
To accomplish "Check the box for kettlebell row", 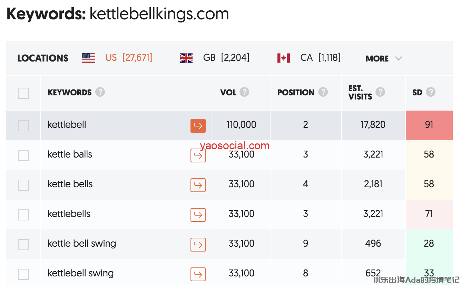I will [x=23, y=126].
